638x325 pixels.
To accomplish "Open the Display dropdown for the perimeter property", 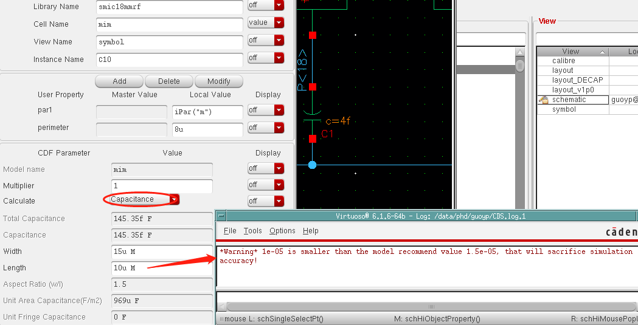I will (266, 128).
